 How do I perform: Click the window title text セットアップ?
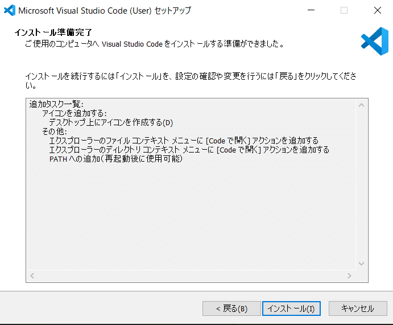[x=173, y=11]
